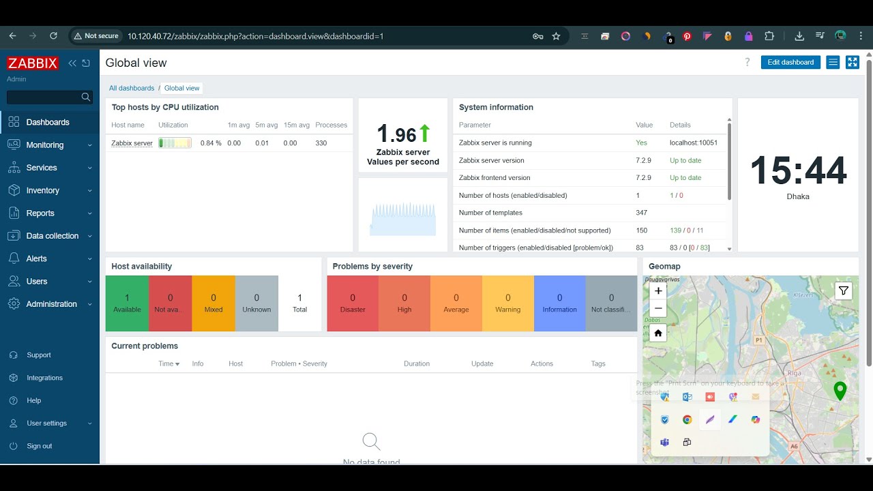Click the magnifier icon in sidebar search
This screenshot has height=491, width=873.
tap(86, 98)
